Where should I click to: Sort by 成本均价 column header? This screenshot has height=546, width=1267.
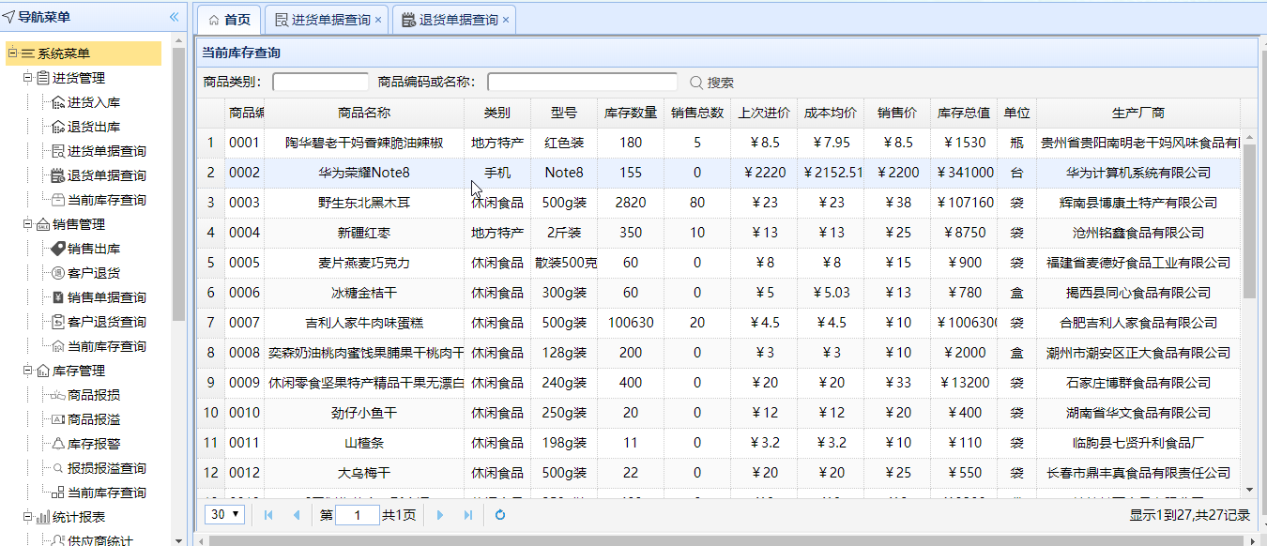831,113
